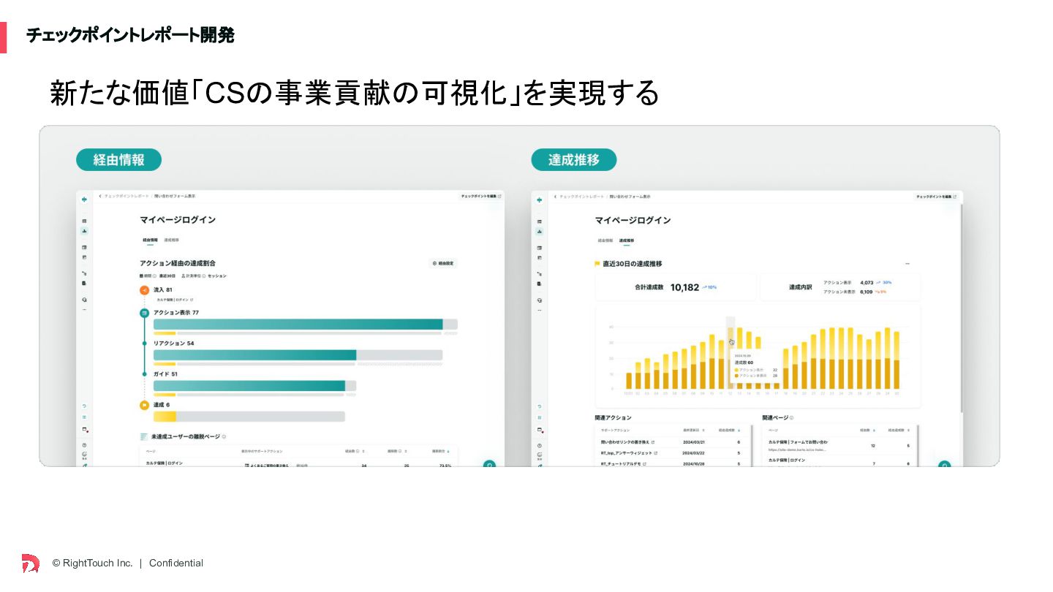Click the red-dot notification sidebar icon in the 経由情報 screenshot
The width and height of the screenshot is (1053, 592).
coord(85,430)
